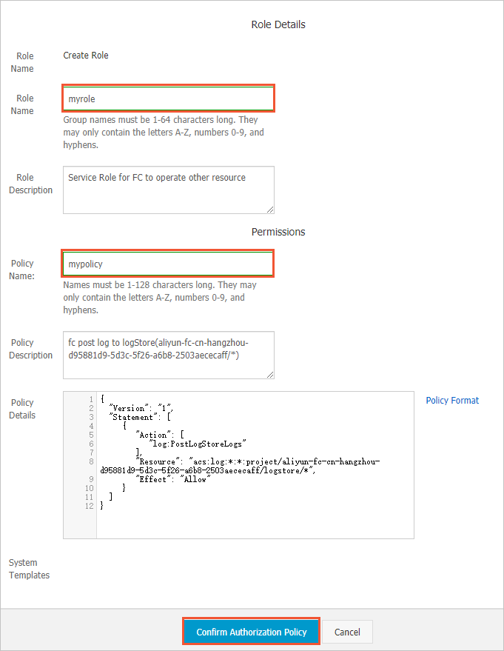Click the "log:PostLogStoreLogs" line in policy editor

[198, 444]
